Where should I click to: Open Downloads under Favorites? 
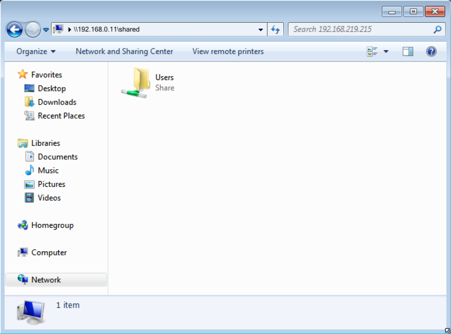[x=57, y=102]
